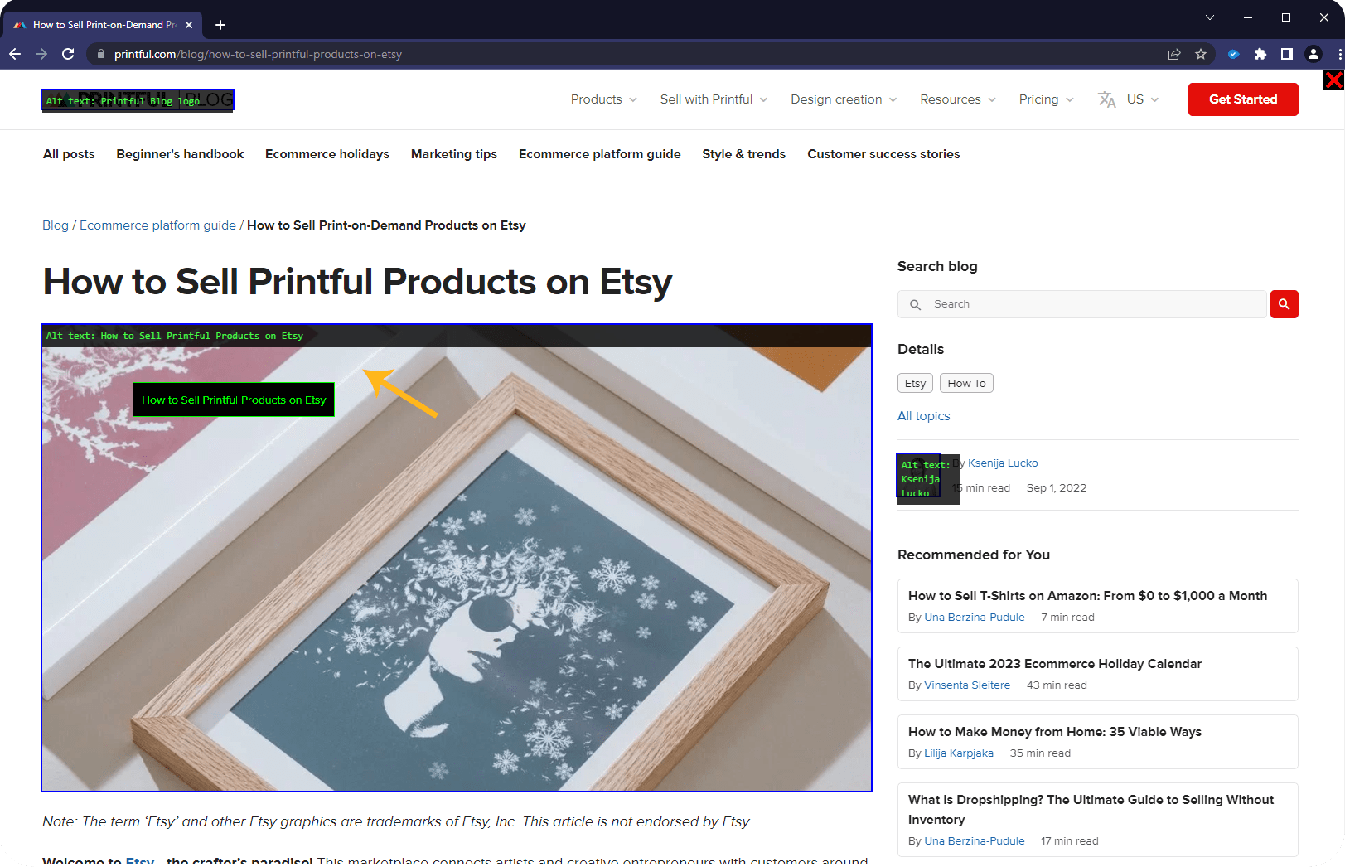Open author Vinsenta Sleitere link
The width and height of the screenshot is (1345, 867).
(967, 685)
